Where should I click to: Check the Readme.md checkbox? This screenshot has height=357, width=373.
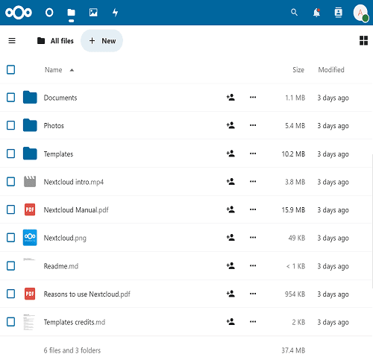[x=10, y=266]
